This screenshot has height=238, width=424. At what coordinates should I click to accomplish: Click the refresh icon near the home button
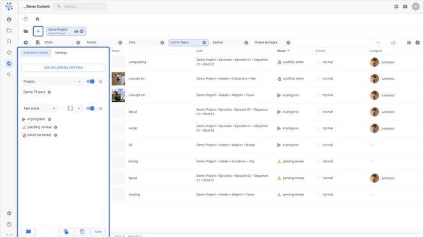coord(26,19)
